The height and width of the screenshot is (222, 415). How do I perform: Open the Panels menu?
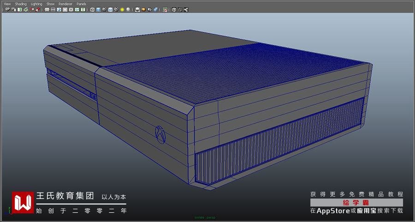(x=81, y=4)
